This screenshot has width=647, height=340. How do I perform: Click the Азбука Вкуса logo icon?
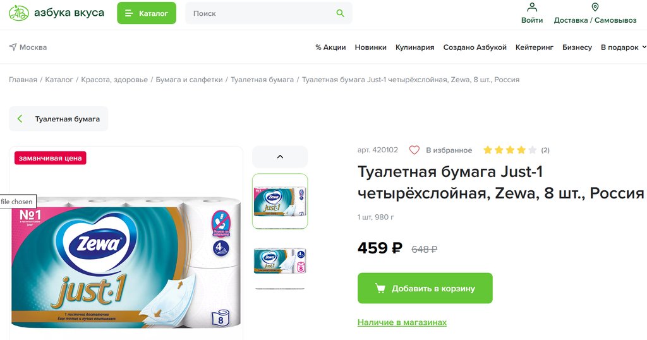(x=19, y=13)
